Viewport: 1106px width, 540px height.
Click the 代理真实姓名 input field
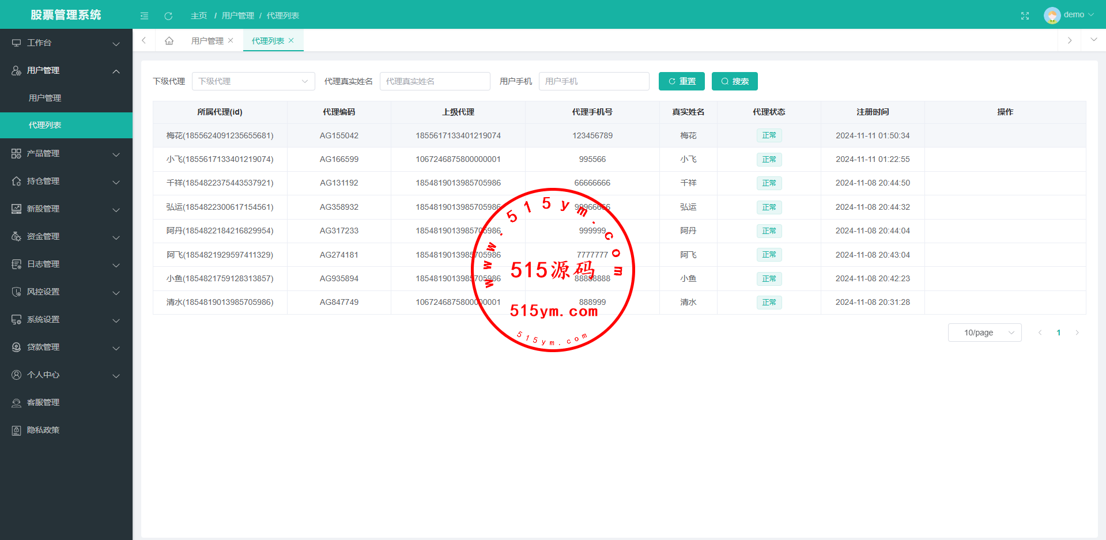435,81
